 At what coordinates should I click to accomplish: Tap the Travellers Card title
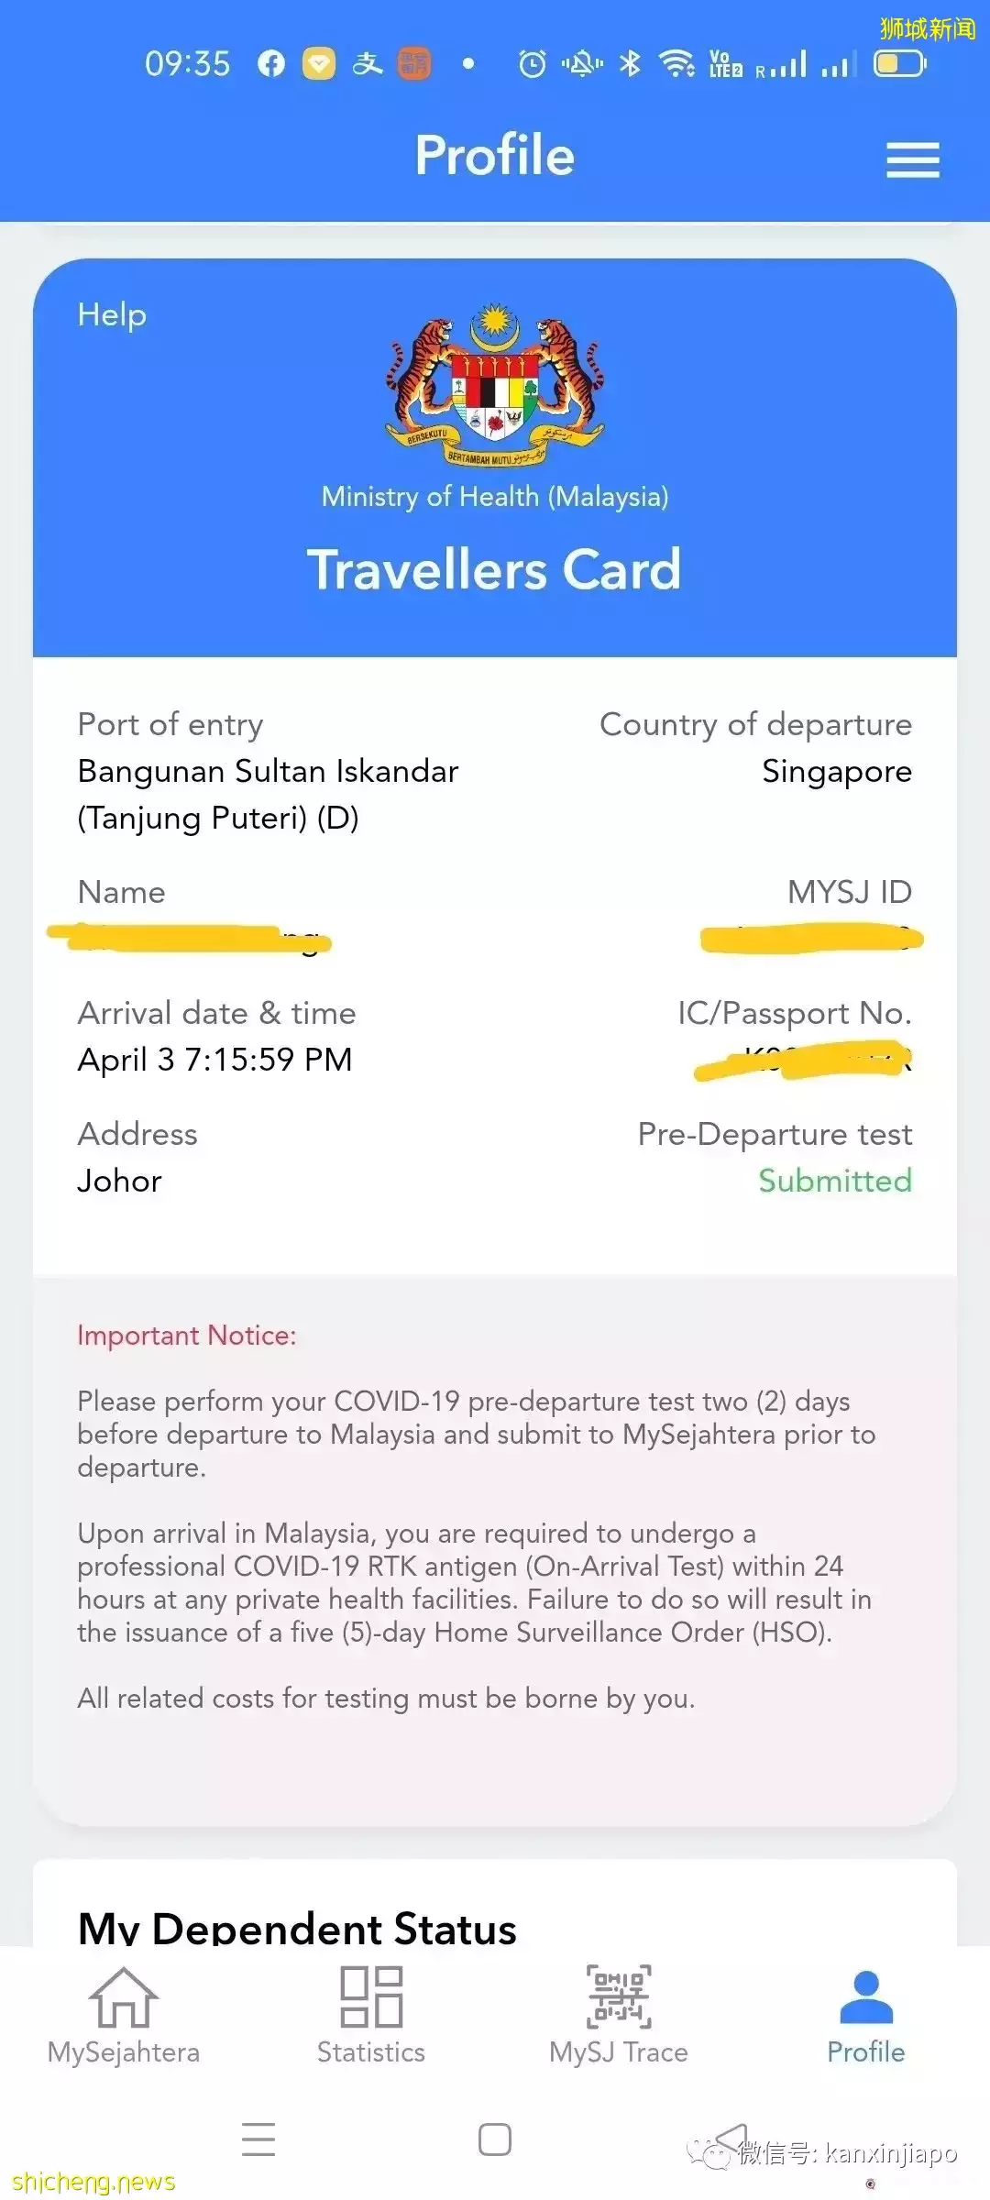pos(494,569)
